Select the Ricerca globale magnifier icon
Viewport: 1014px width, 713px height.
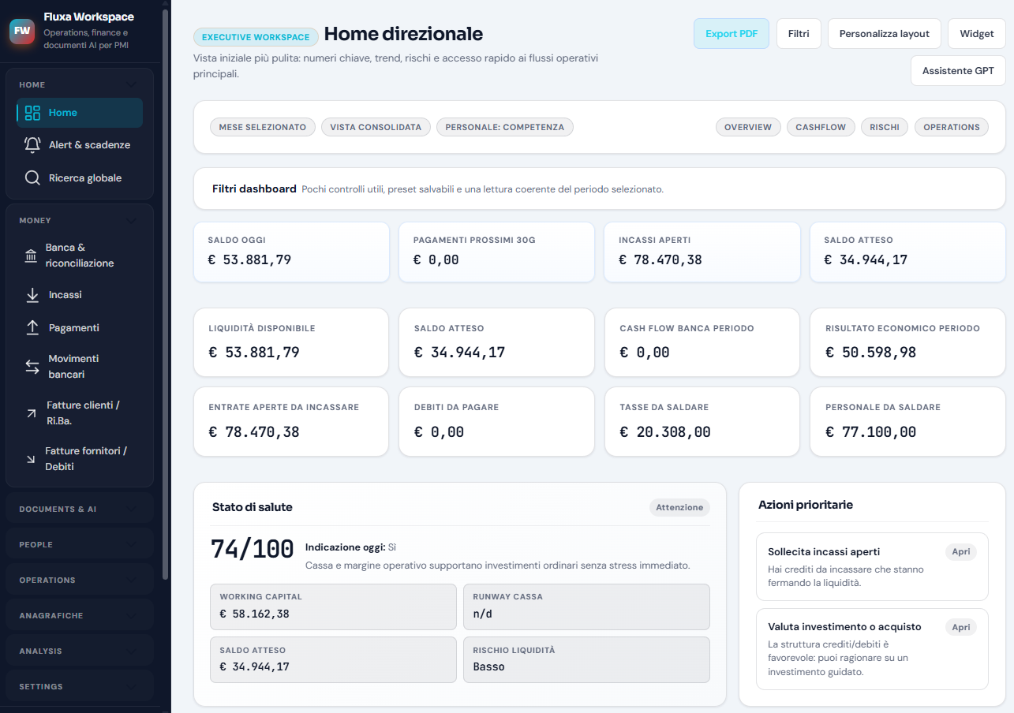[32, 177]
